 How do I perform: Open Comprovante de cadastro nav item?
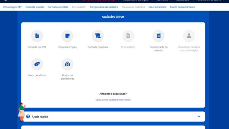[x=104, y=7]
